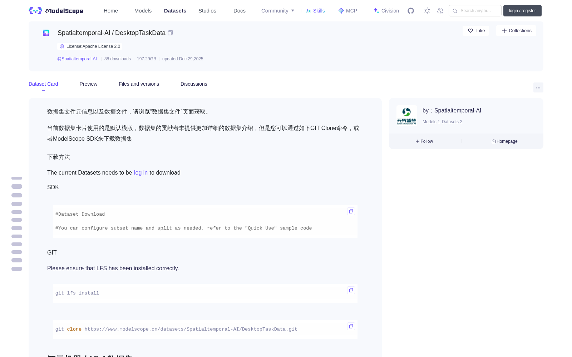Image resolution: width=572 pixels, height=357 pixels.
Task: Click the dataset cube icon beside the title
Action: [x=46, y=33]
